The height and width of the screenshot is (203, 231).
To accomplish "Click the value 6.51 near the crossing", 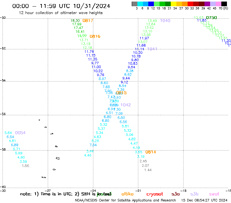I will [109, 113].
